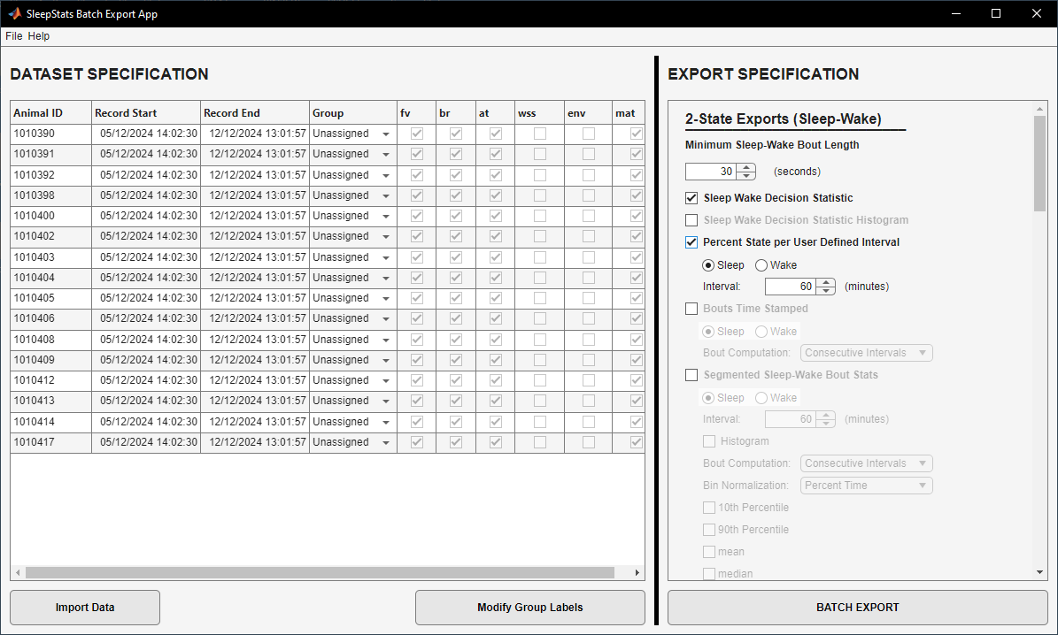Select Wake radio under Percent State
Image resolution: width=1058 pixels, height=635 pixels.
(x=761, y=265)
